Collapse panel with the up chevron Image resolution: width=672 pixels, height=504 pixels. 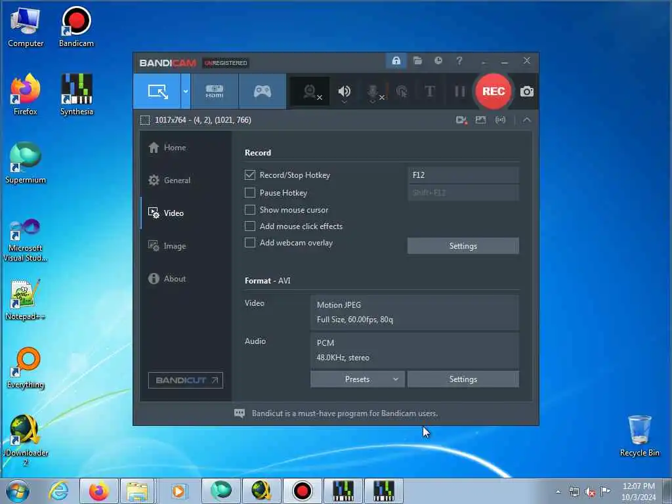527,120
